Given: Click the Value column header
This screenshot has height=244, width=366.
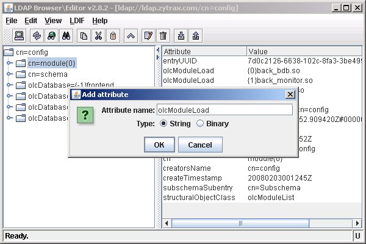Looking at the screenshot, I should coord(304,51).
